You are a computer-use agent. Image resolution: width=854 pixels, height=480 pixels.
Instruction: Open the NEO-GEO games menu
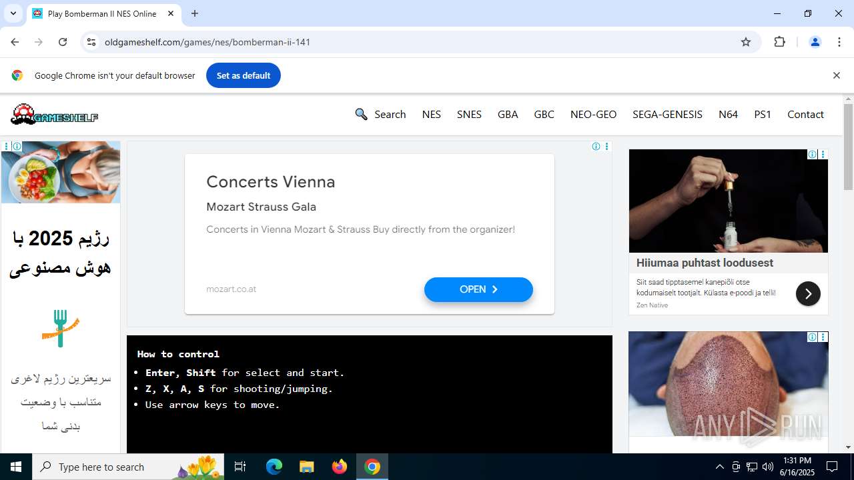593,114
